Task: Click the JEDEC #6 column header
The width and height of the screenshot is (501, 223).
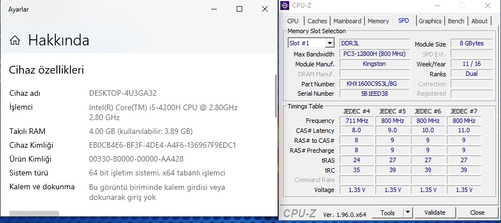Action: click(x=428, y=111)
